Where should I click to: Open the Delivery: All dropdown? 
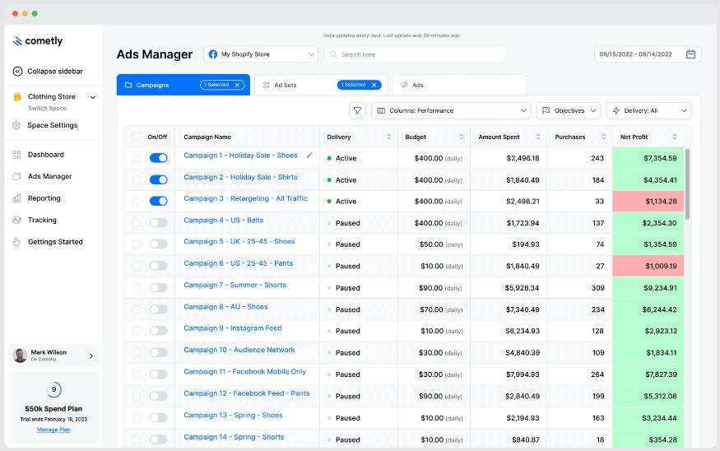point(649,110)
